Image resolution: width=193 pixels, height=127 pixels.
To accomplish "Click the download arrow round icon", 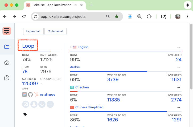I will click(x=42, y=104).
